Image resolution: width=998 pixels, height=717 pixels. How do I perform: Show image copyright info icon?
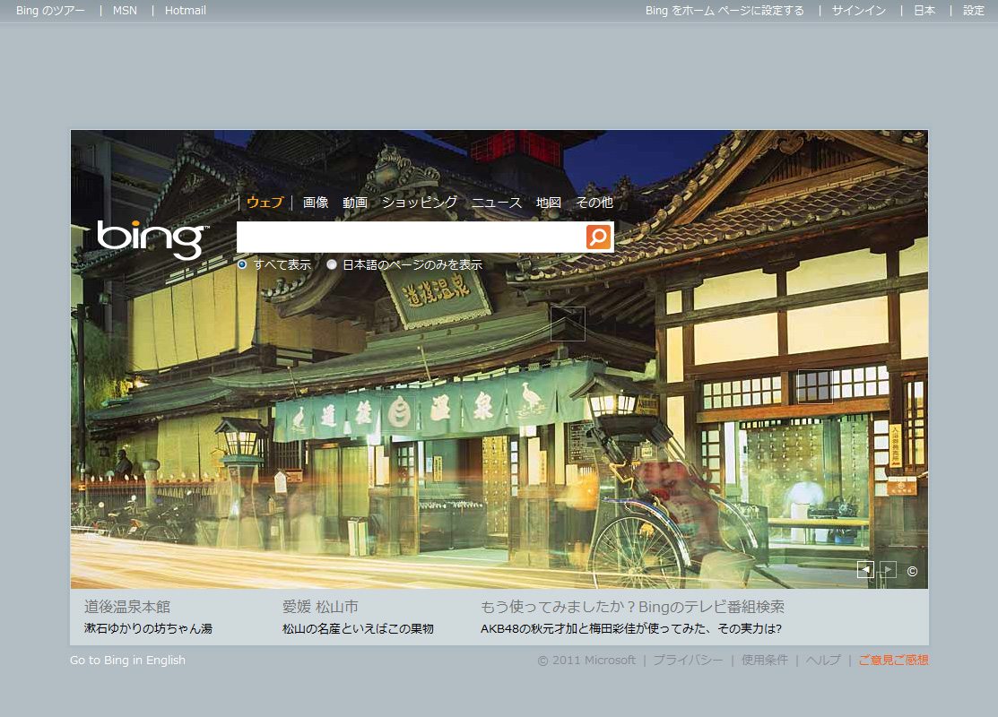pos(912,571)
